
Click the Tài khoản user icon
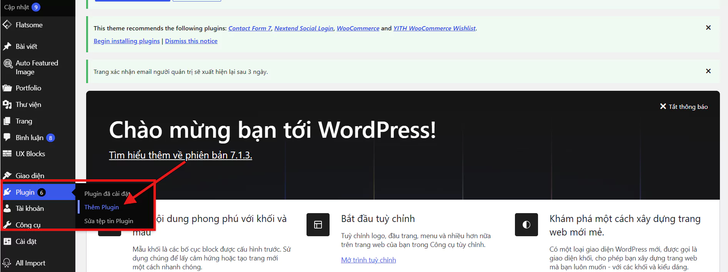tap(7, 209)
